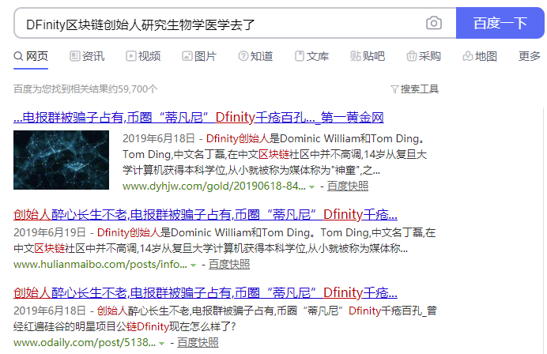
Task: Click the document icon on 文库 tab
Action: pyautogui.click(x=300, y=56)
